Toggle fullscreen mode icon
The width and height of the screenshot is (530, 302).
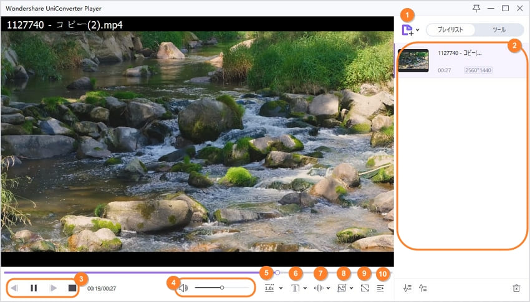pyautogui.click(x=365, y=288)
